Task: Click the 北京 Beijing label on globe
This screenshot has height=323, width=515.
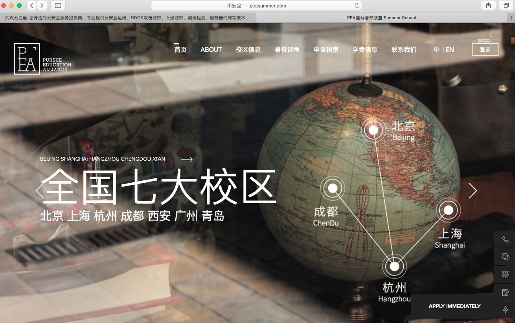Action: point(404,131)
